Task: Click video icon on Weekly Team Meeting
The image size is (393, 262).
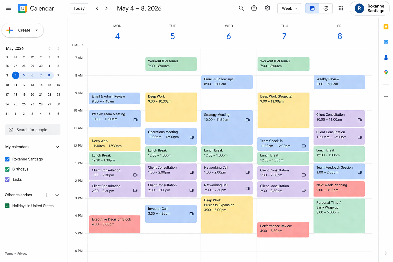Action: [x=136, y=120]
